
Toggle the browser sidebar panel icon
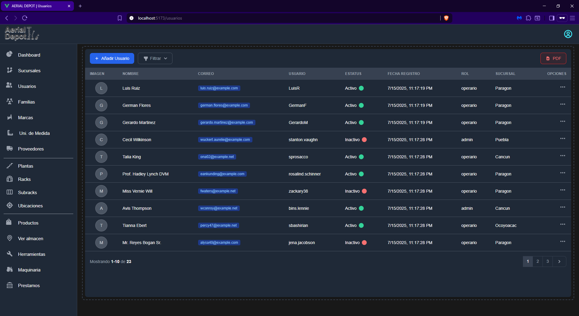point(552,18)
